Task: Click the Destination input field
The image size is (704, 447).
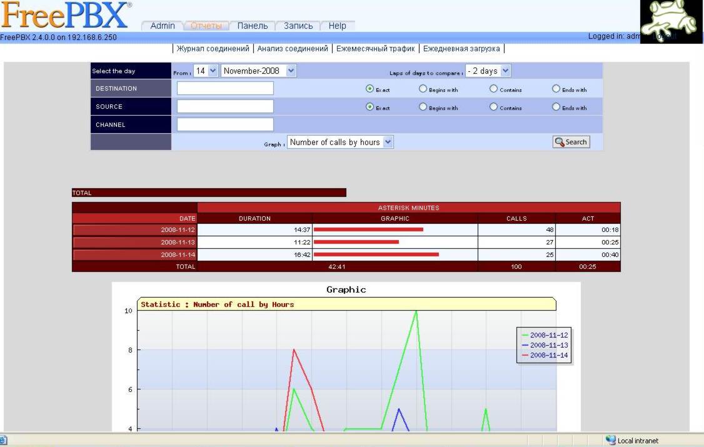Action: (x=225, y=88)
